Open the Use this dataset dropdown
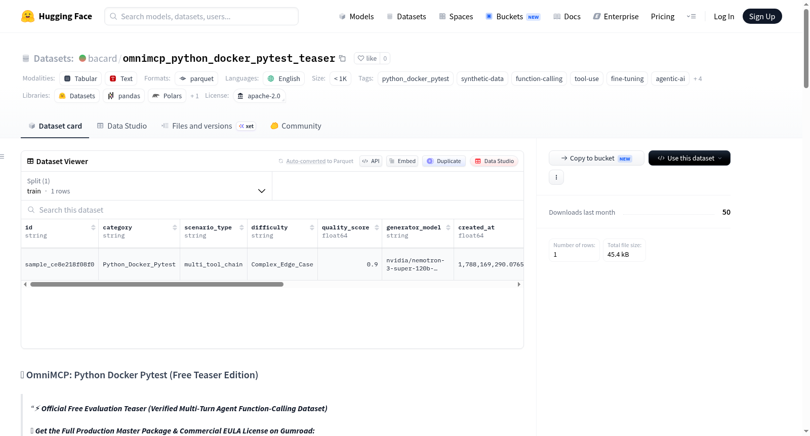This screenshot has height=436, width=810. pos(690,158)
